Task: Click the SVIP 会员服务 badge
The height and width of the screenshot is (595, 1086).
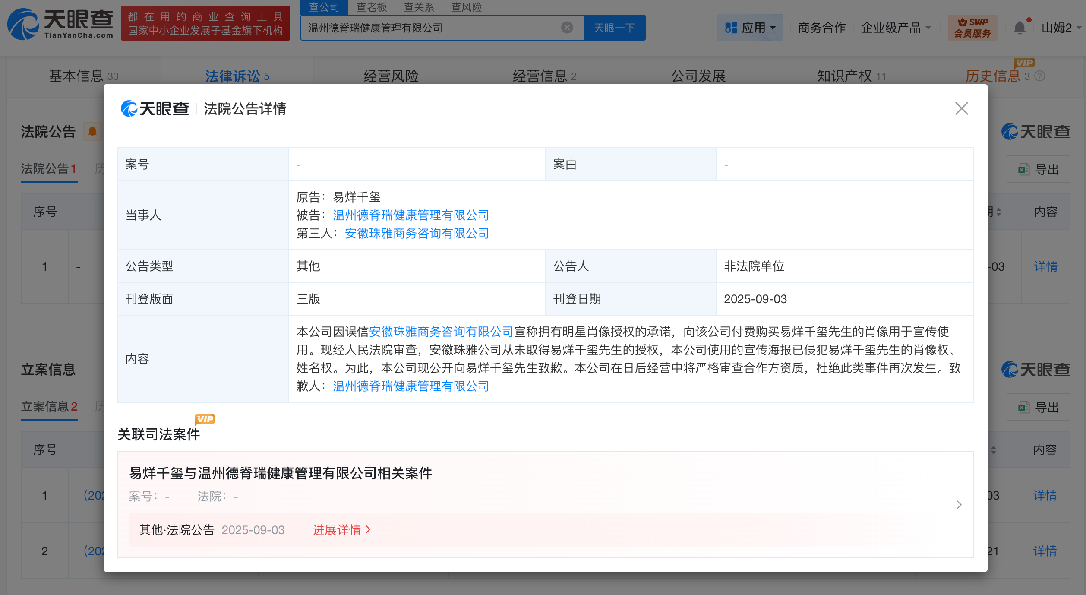Action: (972, 28)
